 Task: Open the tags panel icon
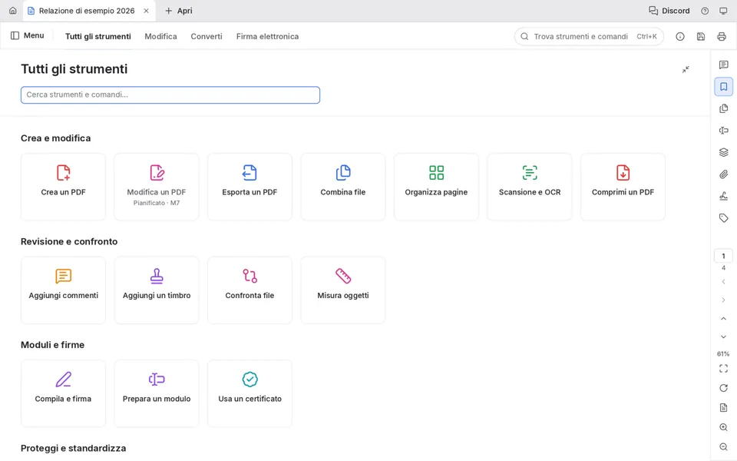point(723,217)
